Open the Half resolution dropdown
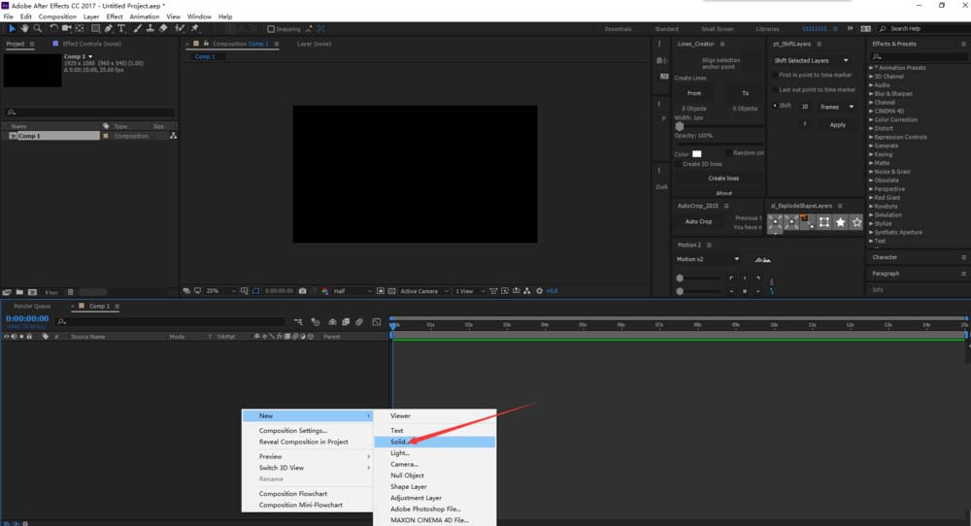Screen dimensions: 971x526 pyautogui.click(x=352, y=291)
